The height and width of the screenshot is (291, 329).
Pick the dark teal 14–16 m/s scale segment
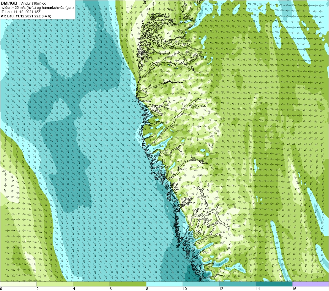pyautogui.click(x=274, y=284)
